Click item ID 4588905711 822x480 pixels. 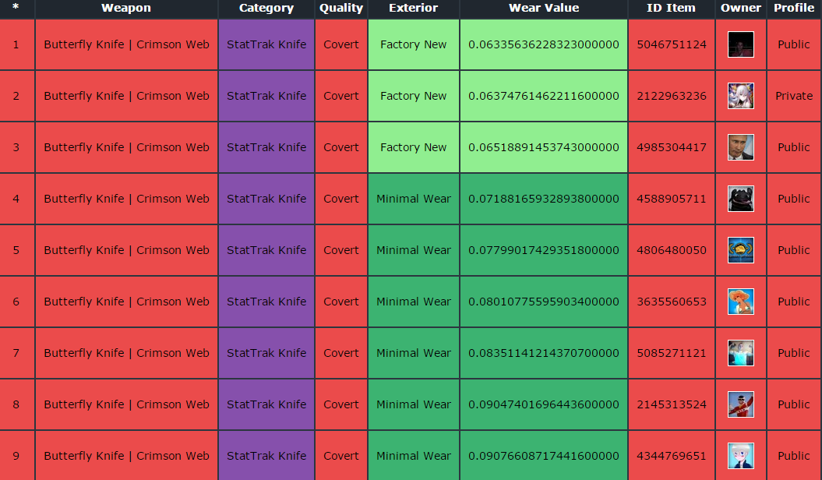click(672, 199)
